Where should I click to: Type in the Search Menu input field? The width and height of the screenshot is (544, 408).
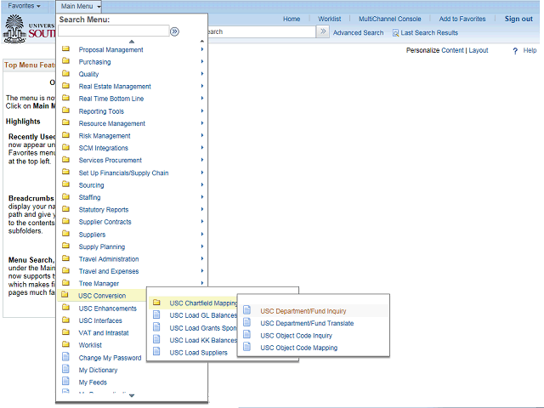112,31
